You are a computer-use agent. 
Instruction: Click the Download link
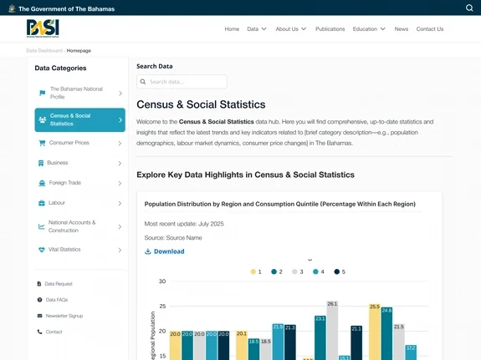coord(169,251)
